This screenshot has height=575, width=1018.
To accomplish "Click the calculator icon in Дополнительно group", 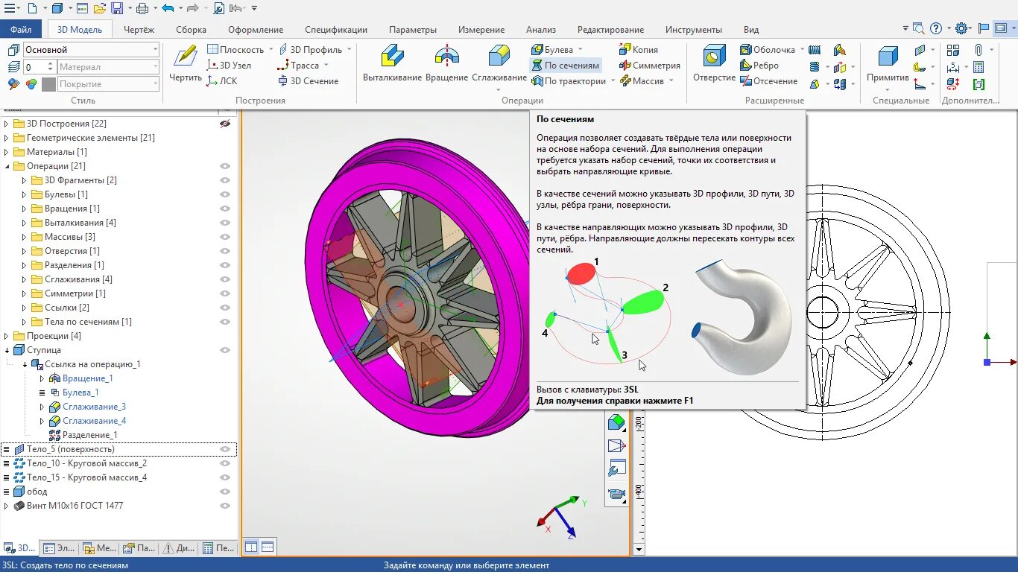I will coord(979,66).
